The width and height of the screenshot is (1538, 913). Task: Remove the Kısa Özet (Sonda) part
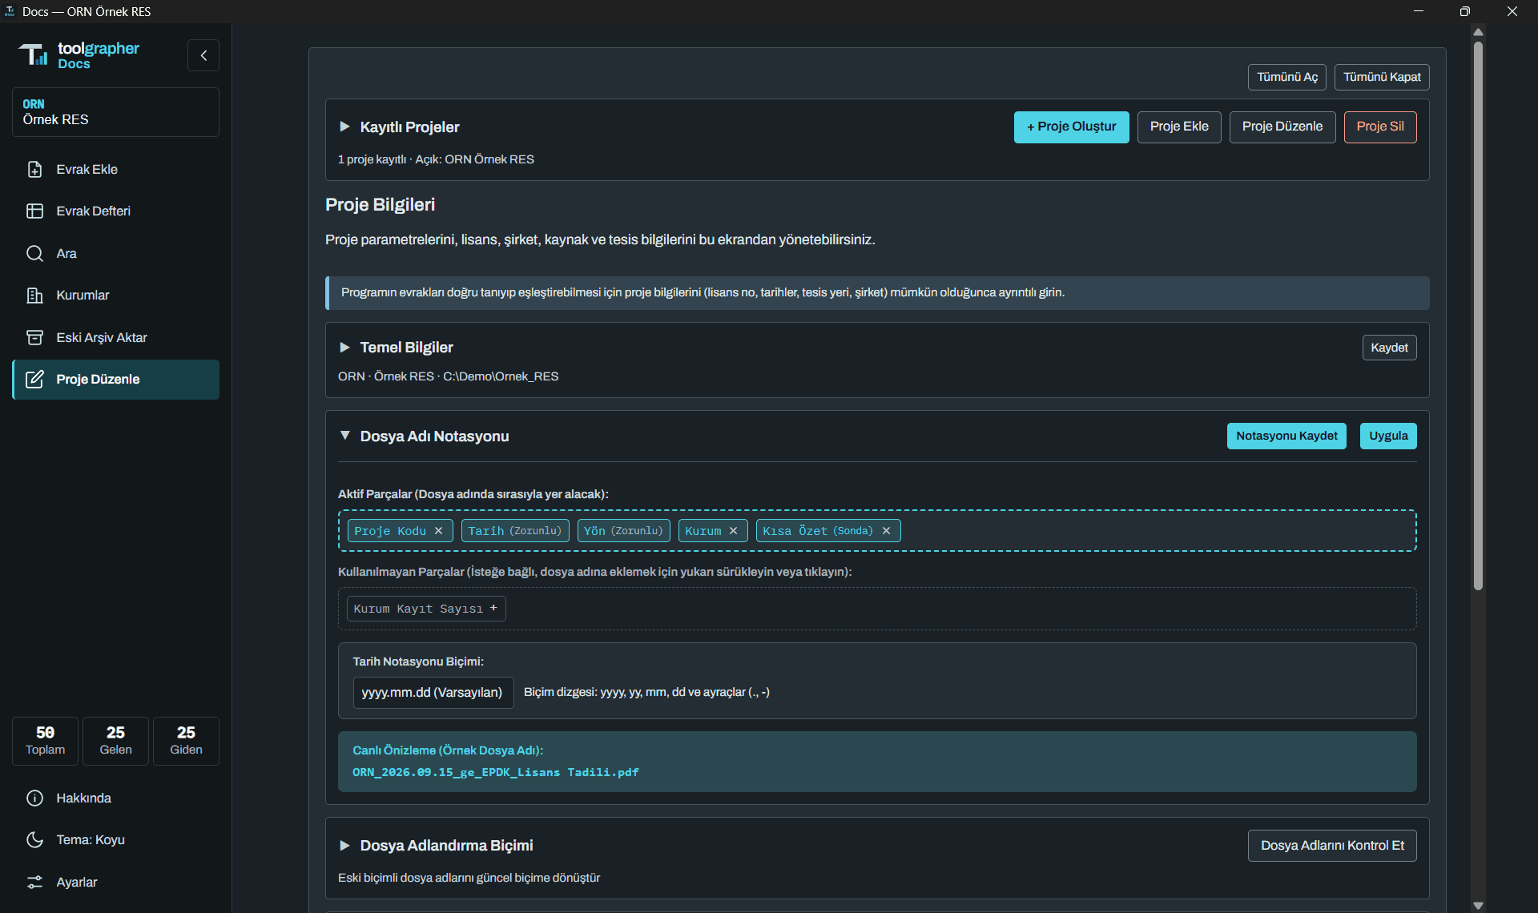point(886,531)
